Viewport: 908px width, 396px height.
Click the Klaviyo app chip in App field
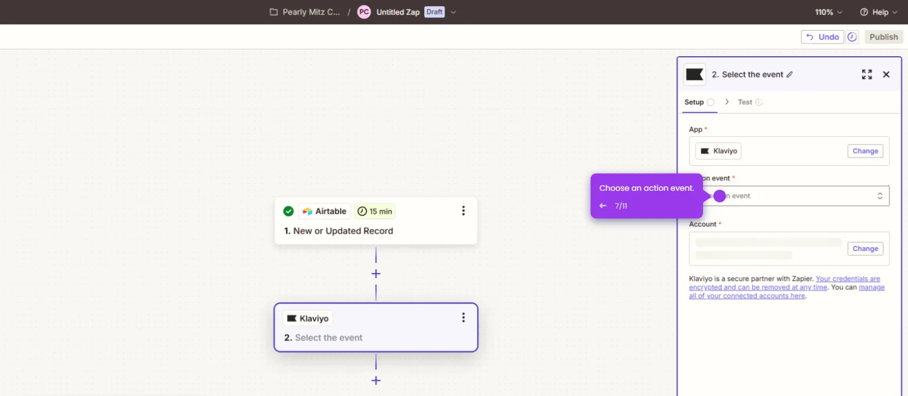pos(718,151)
